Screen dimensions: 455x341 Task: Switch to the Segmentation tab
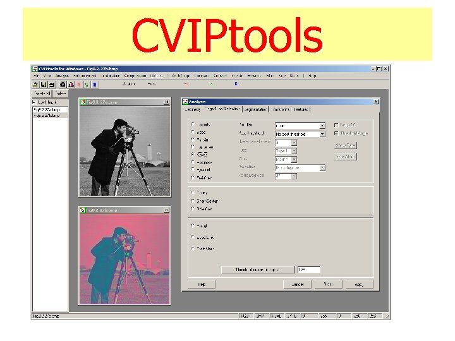coord(255,110)
